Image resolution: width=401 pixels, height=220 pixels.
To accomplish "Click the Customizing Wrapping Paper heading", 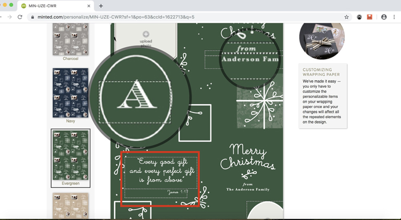I will pos(321,72).
